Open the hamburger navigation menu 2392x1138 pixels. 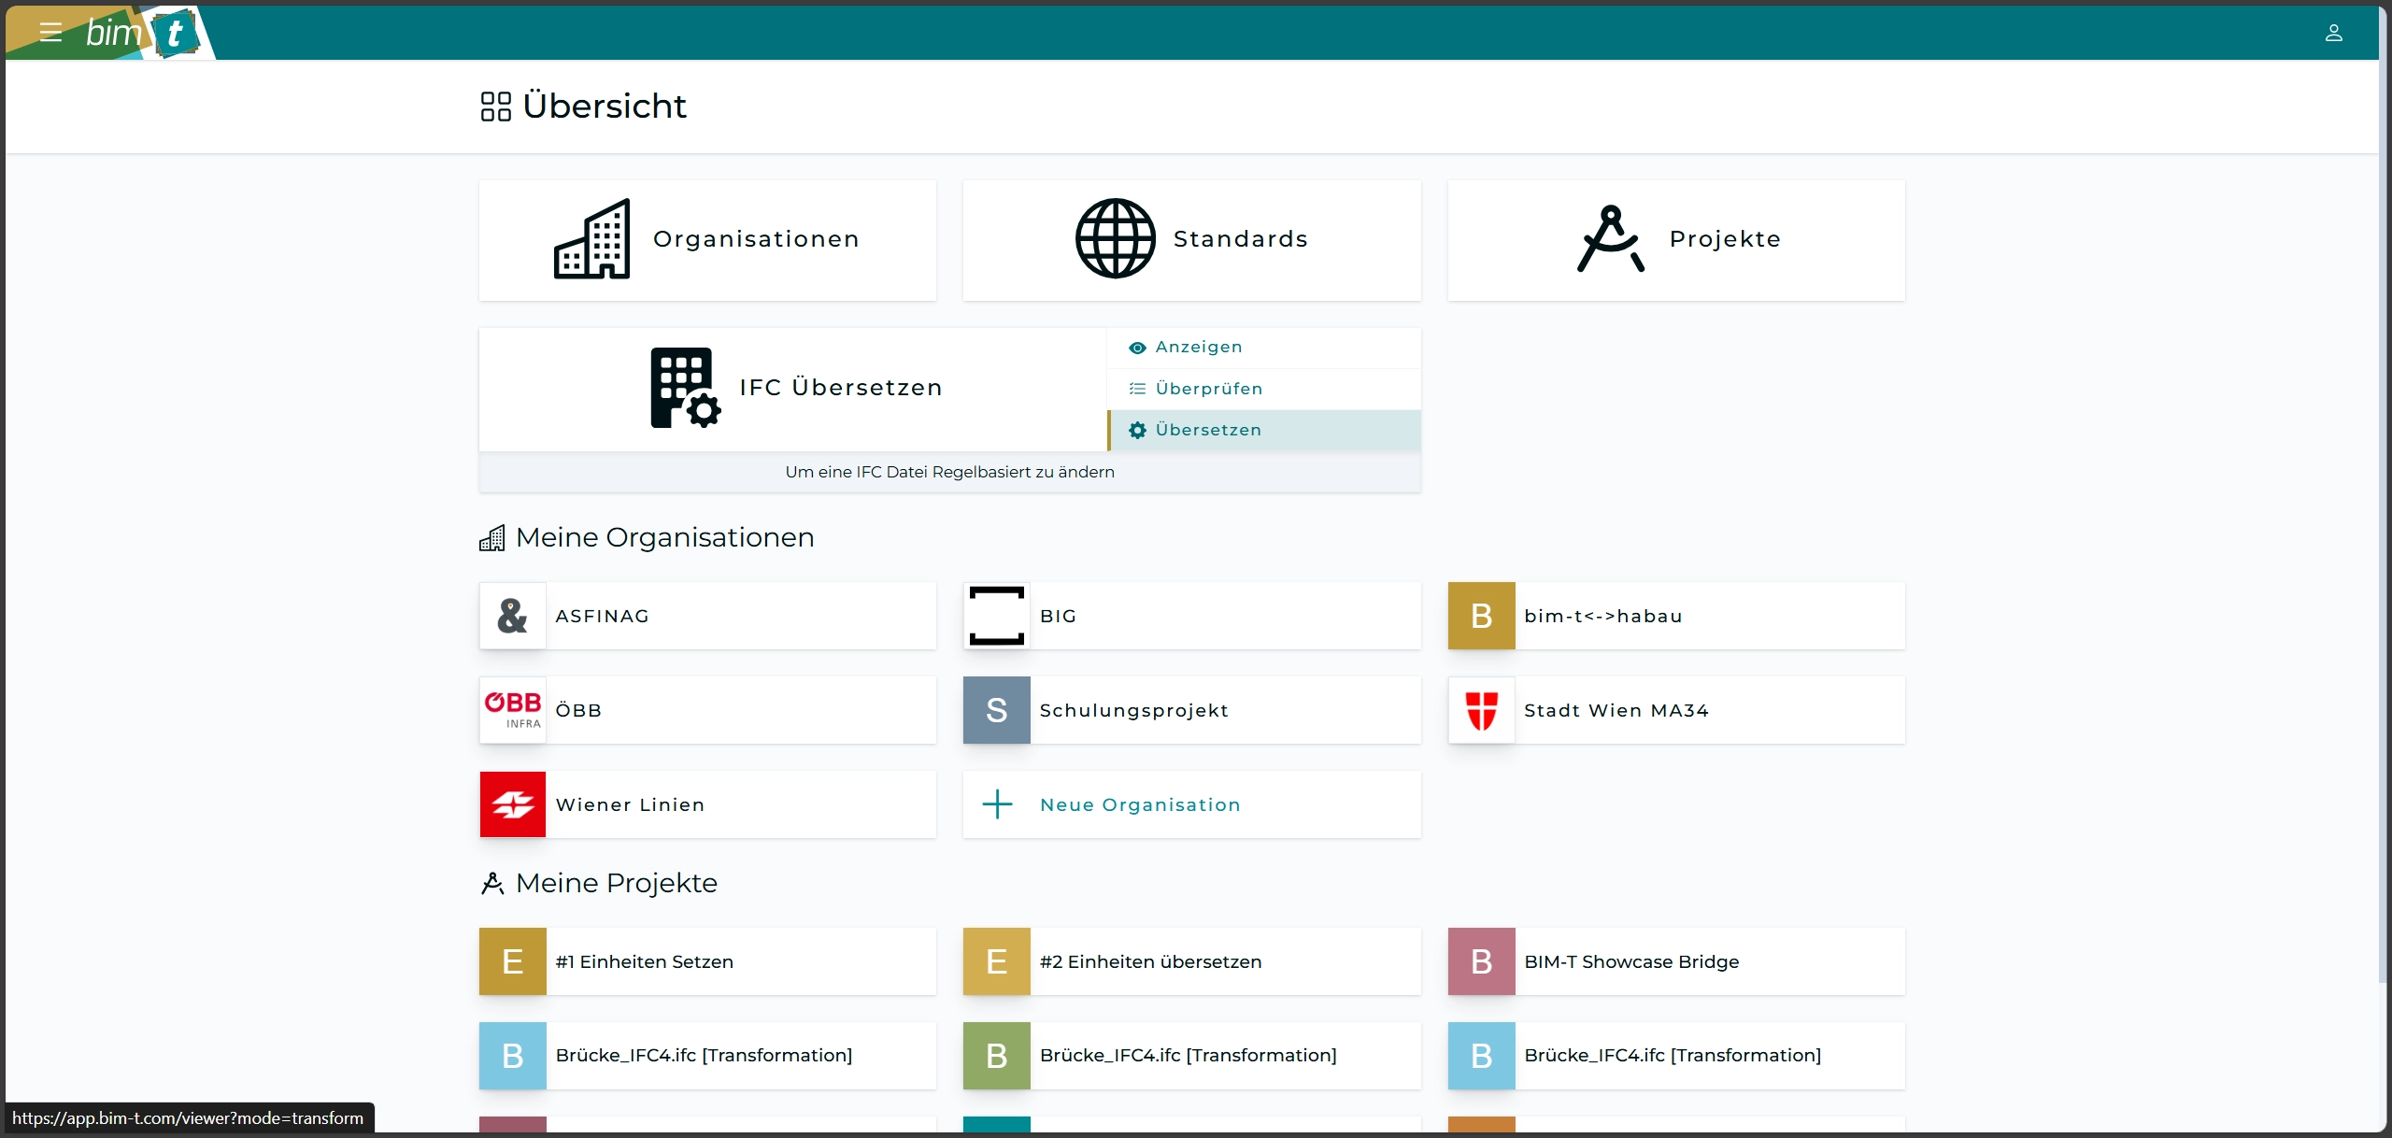tap(50, 33)
